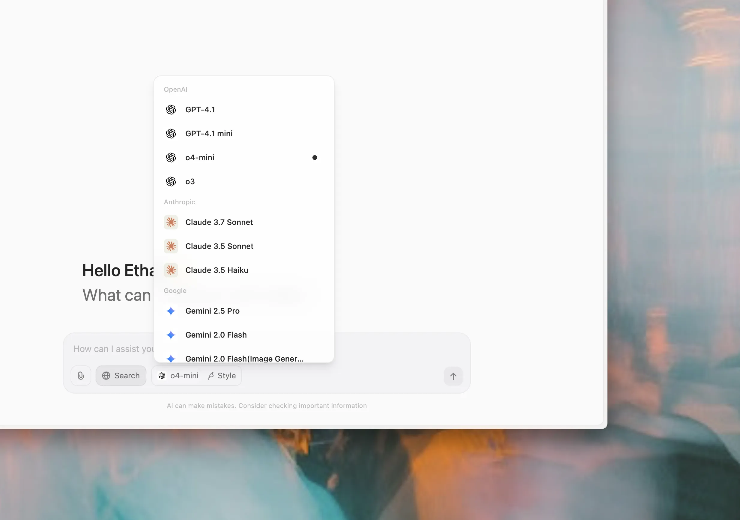Open the Style options dropdown

click(222, 375)
